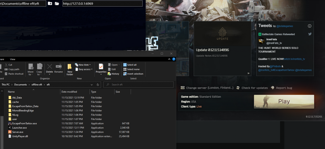
Task: Click the open-folder browse icon beside path field
Action: [x=57, y=4]
